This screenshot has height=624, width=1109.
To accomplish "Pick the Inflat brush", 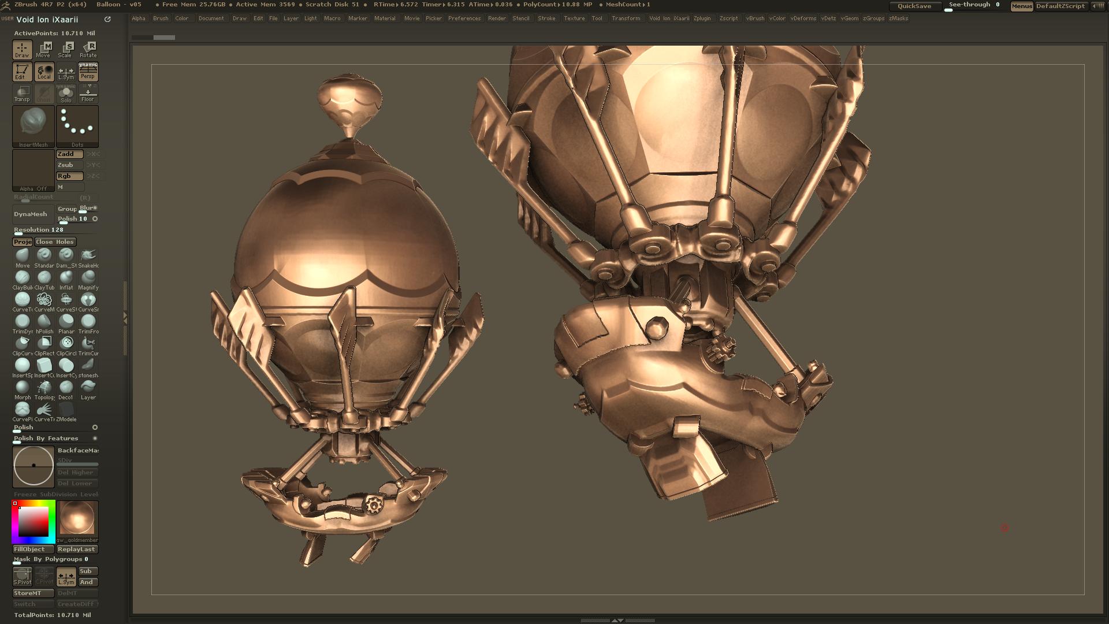I will click(x=66, y=278).
